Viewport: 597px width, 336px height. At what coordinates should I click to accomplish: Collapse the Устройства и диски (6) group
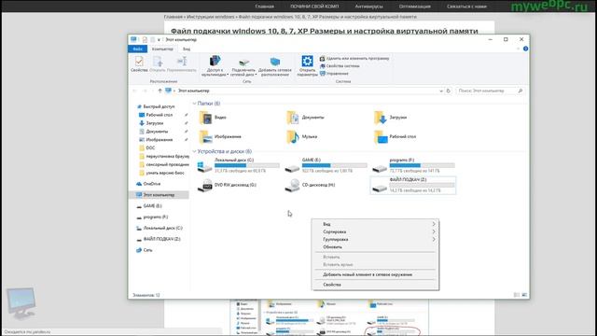(195, 151)
